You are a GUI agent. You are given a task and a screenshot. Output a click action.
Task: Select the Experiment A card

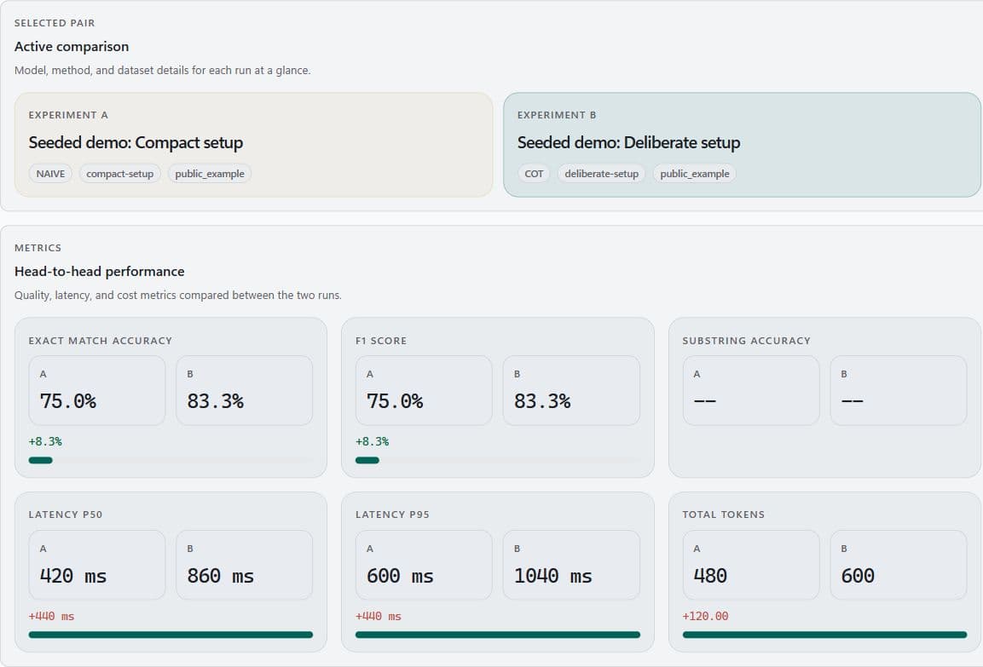click(253, 145)
